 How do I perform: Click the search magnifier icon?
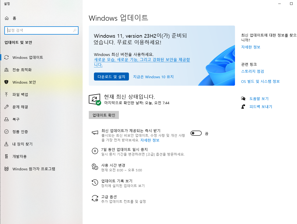(x=75, y=30)
